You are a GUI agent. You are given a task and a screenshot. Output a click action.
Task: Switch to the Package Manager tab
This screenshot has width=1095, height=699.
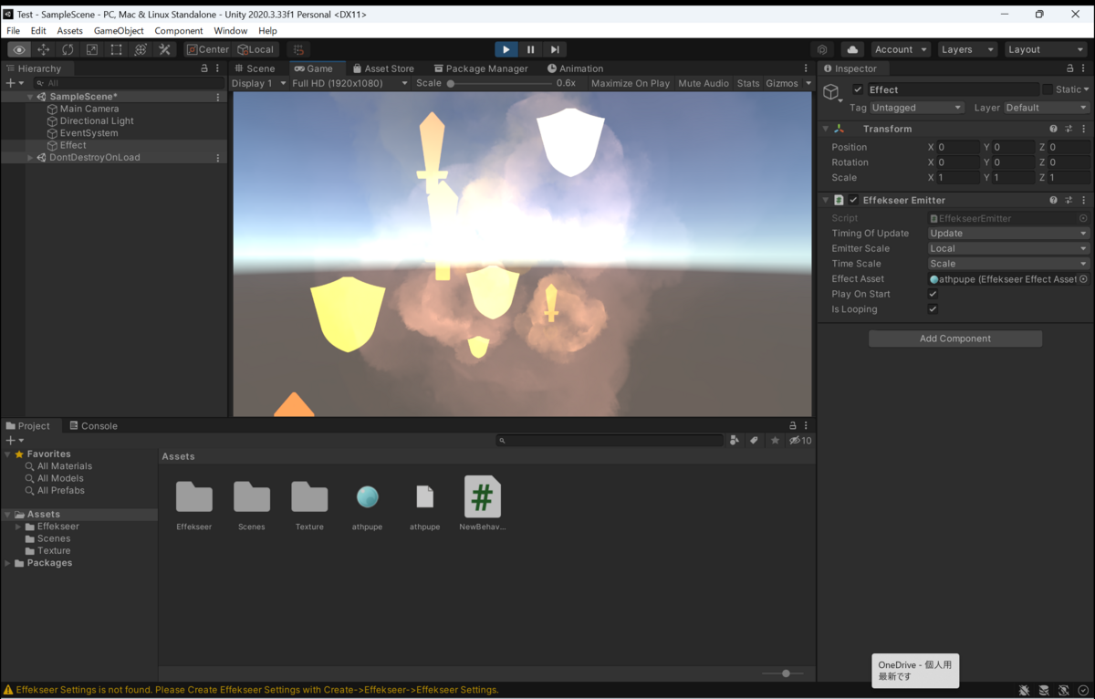coord(480,68)
